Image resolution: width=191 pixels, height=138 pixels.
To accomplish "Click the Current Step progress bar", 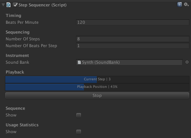I will [x=97, y=80].
